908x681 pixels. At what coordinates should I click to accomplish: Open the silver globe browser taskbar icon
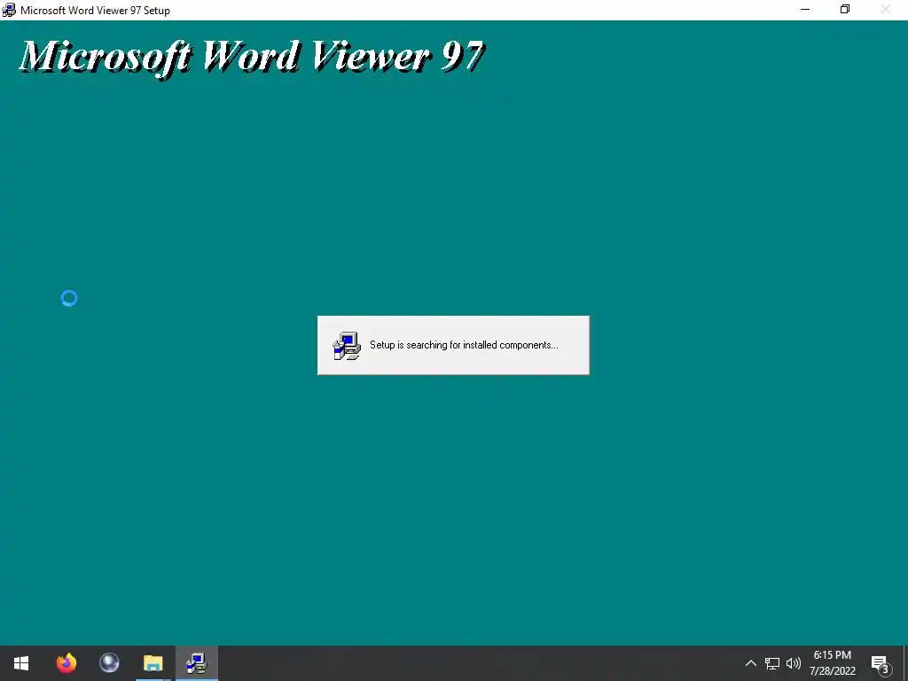tap(109, 662)
